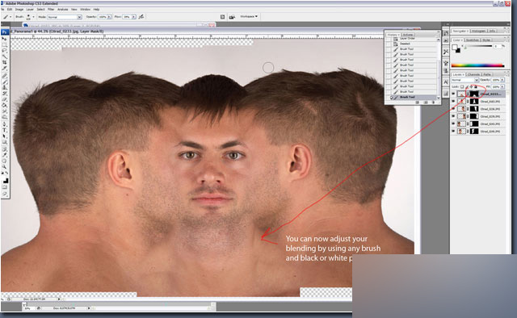The width and height of the screenshot is (517, 318).
Task: Select the active Brush tool in toolbox
Action: pos(4,82)
